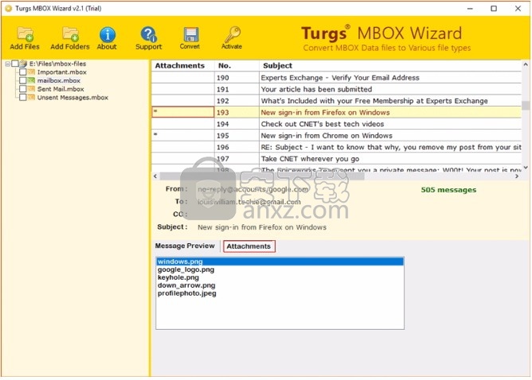Minimize the Turgs MBOX Wizard window
The image size is (532, 380).
click(470, 9)
